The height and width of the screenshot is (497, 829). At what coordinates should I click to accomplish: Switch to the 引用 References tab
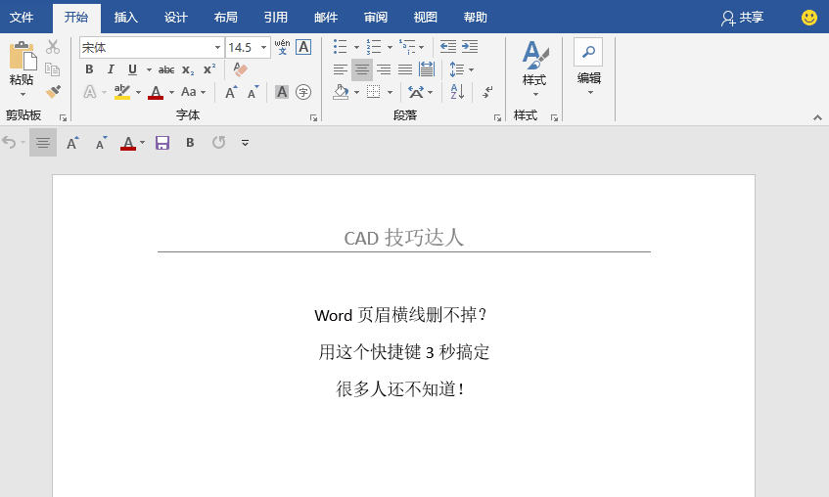click(x=275, y=18)
